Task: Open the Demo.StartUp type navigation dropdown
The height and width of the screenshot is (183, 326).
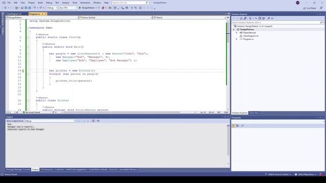Action: (116, 18)
